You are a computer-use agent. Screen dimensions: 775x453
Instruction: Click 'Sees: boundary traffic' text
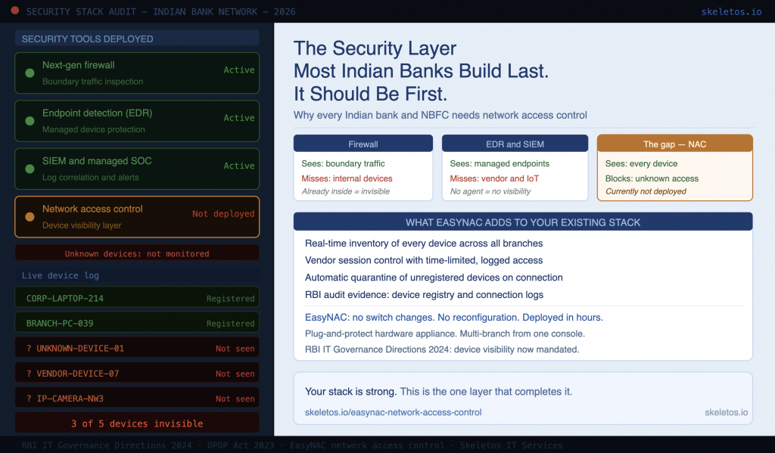343,163
